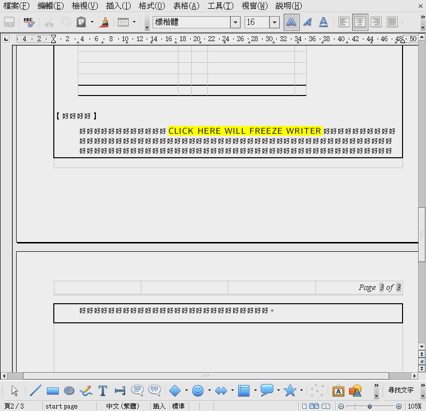Click the 插入 insert mode status field

(159, 406)
